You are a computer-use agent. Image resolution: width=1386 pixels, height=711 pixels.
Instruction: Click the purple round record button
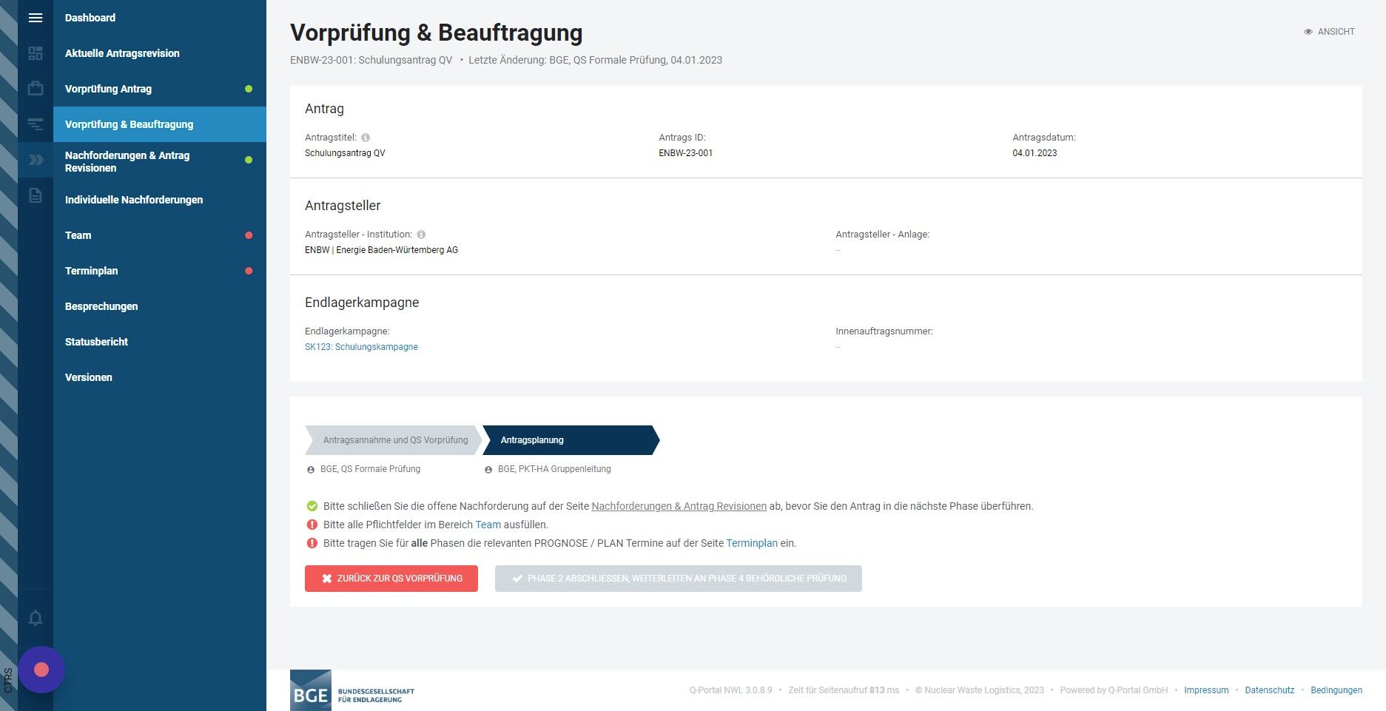41,670
